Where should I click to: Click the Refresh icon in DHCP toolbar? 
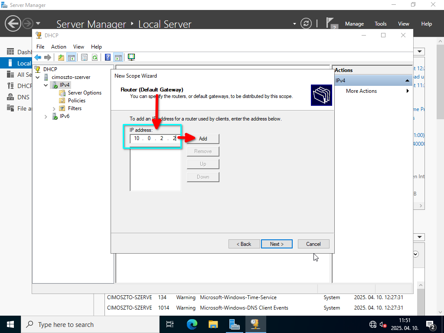[95, 57]
